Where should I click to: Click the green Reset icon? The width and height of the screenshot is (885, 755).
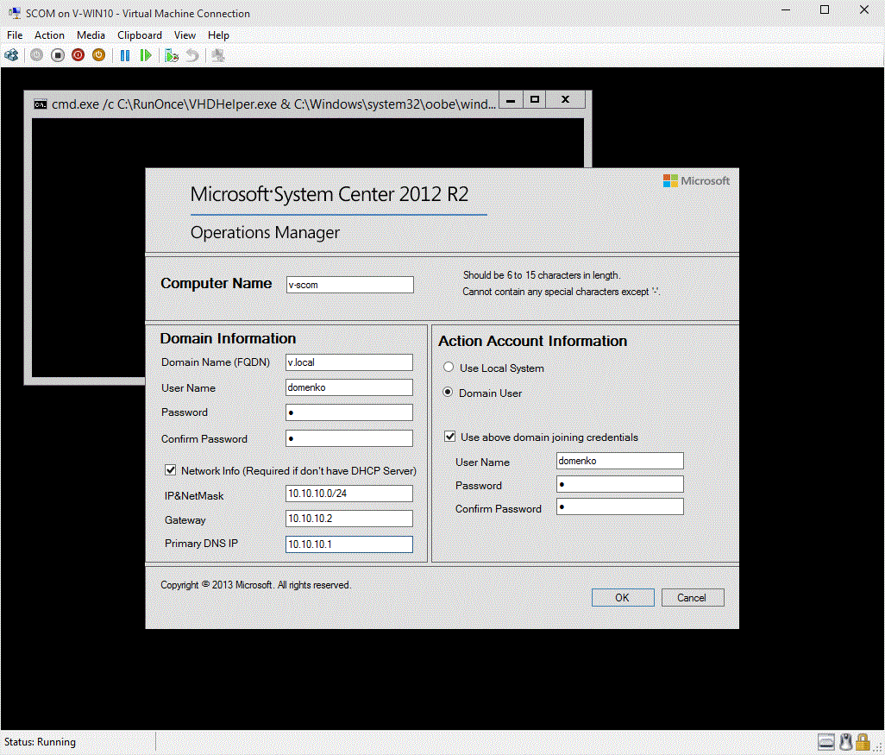146,55
